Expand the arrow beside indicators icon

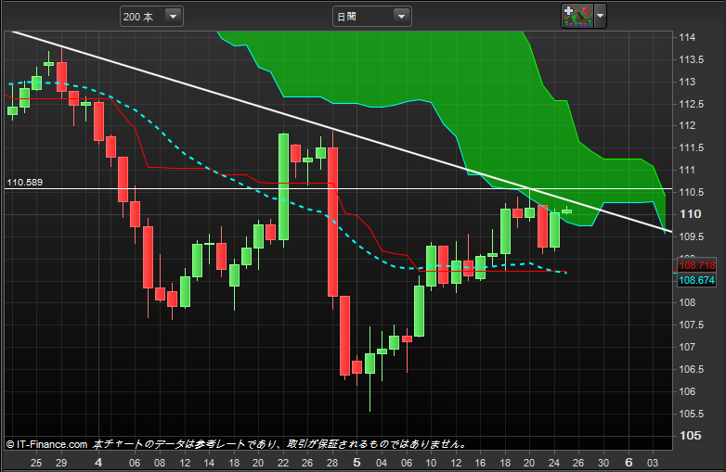click(600, 16)
